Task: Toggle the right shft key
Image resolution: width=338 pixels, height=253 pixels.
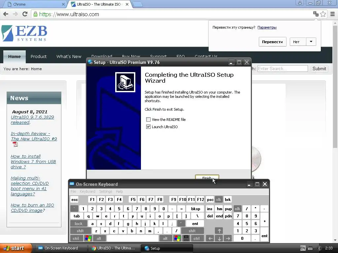Action: (192, 231)
